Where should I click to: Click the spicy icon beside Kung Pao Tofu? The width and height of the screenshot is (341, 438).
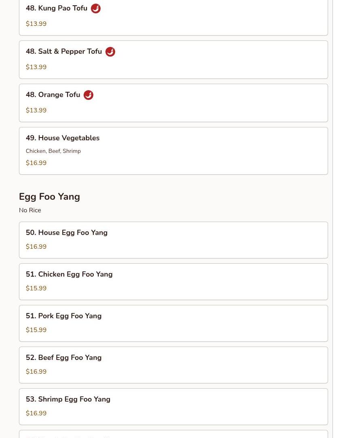96,8
